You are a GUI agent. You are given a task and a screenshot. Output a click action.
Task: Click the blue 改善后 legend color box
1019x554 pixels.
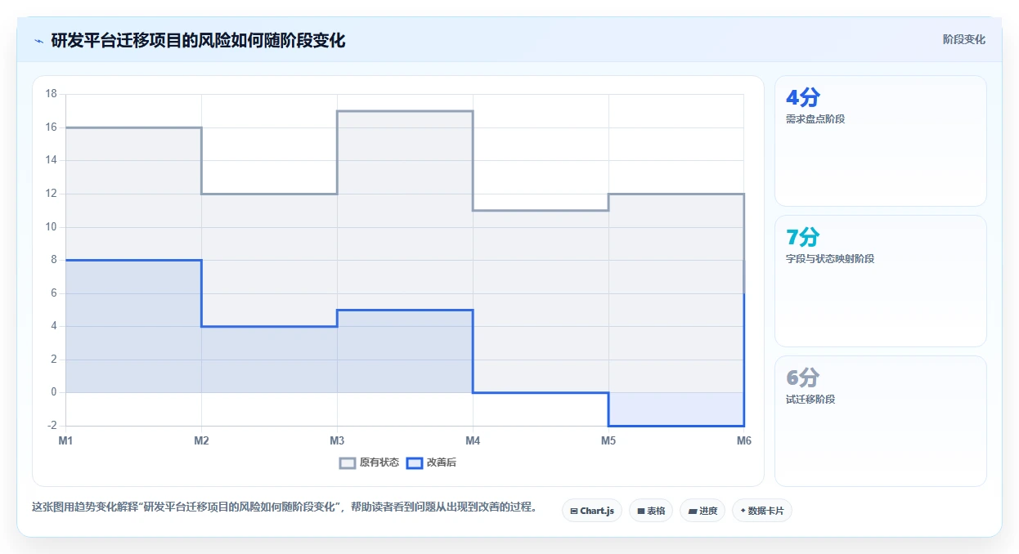coord(415,462)
